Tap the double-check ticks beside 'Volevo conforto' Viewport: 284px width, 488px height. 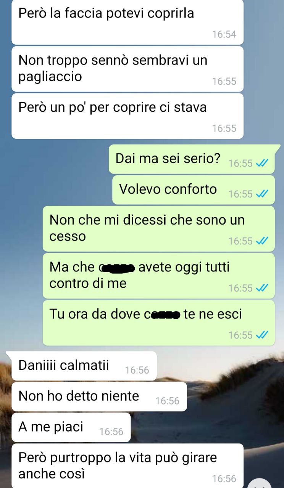tap(262, 194)
